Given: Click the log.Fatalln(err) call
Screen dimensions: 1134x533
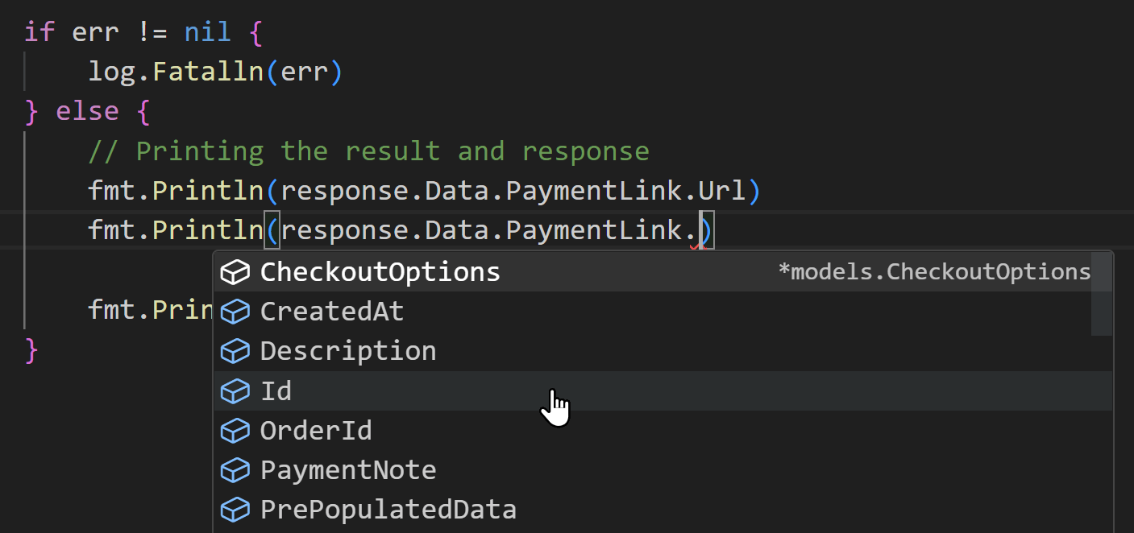Looking at the screenshot, I should click(x=215, y=71).
